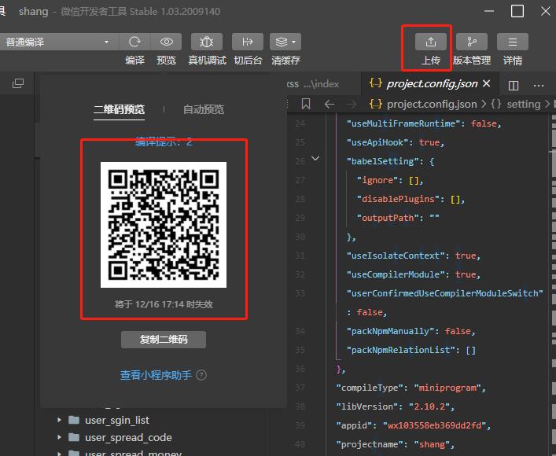The height and width of the screenshot is (456, 556).
Task: Click the help question mark beside 查看小程序助手
Action: pyautogui.click(x=201, y=375)
